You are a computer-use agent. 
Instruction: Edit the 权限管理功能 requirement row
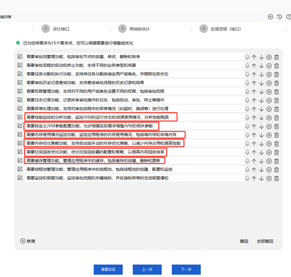(x=20, y=91)
